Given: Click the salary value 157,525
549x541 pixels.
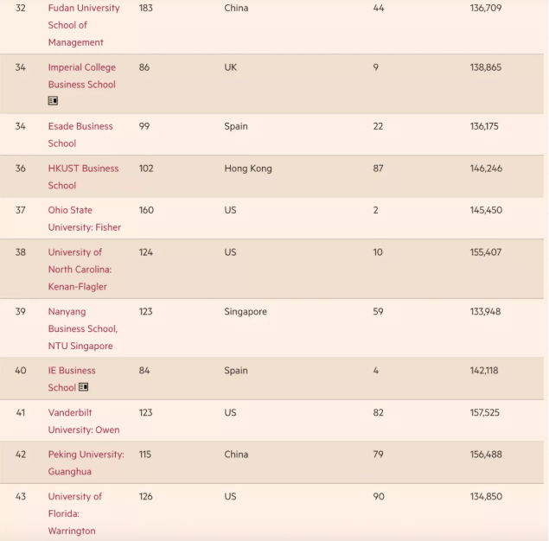Looking at the screenshot, I should 485,413.
